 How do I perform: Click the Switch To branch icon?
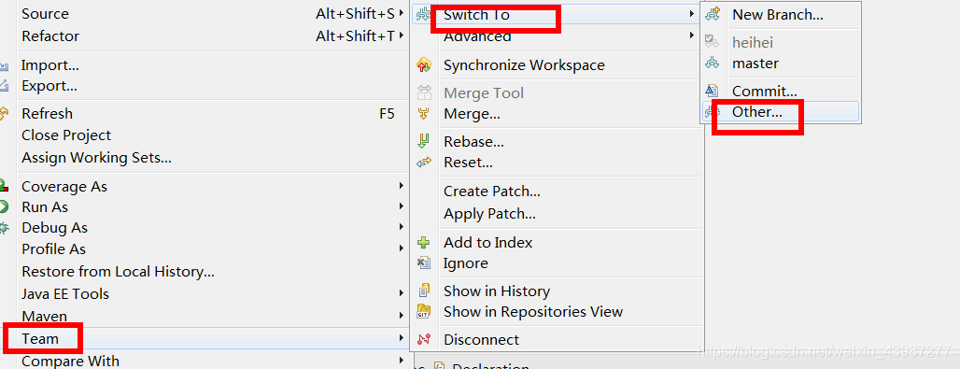coord(423,14)
